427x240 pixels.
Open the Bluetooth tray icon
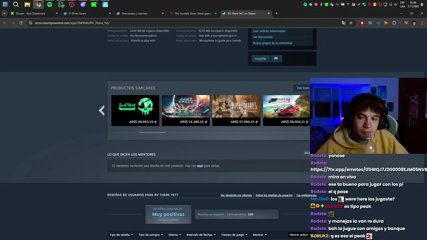pos(321,4)
